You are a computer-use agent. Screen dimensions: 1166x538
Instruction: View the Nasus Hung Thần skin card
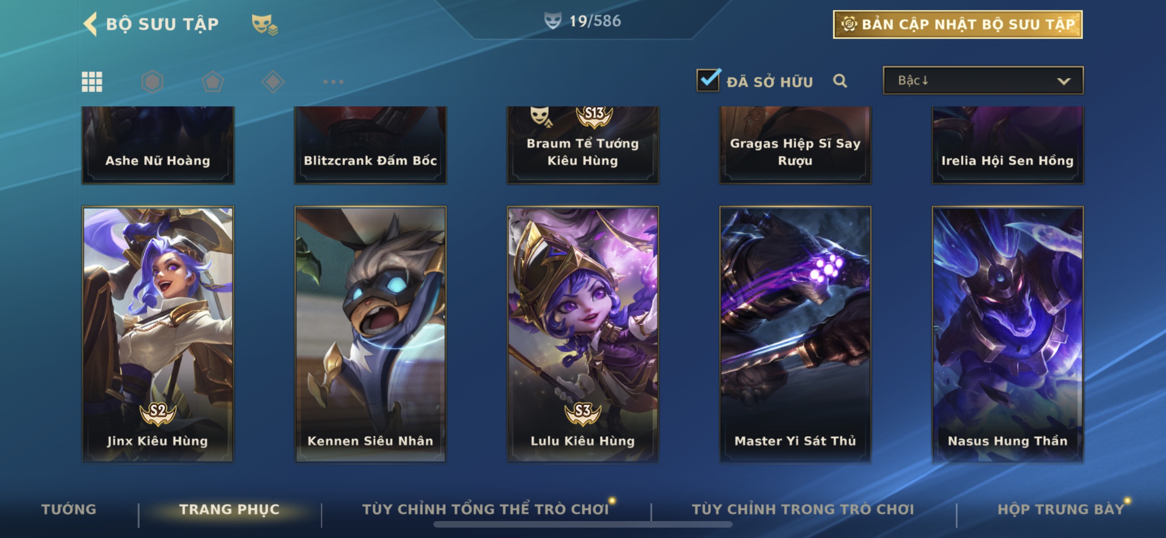pyautogui.click(x=1008, y=334)
